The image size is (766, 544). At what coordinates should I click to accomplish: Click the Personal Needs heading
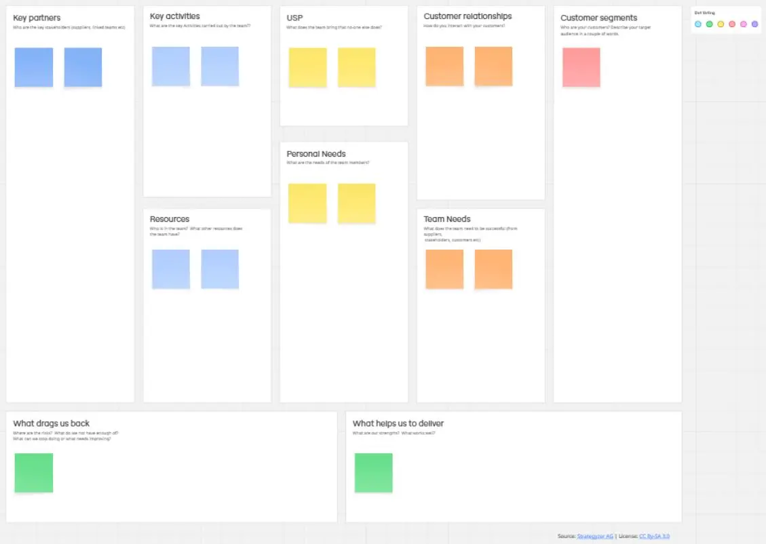point(316,154)
